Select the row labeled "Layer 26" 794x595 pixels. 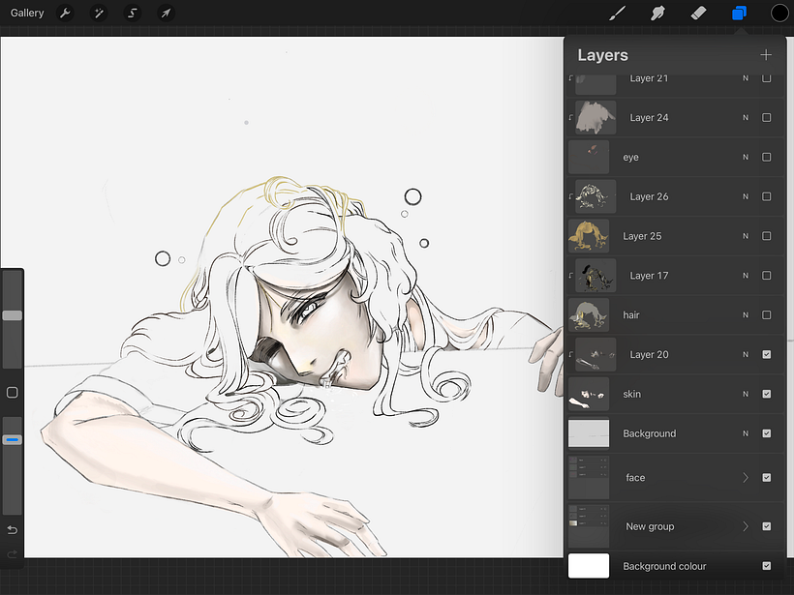[x=676, y=196]
